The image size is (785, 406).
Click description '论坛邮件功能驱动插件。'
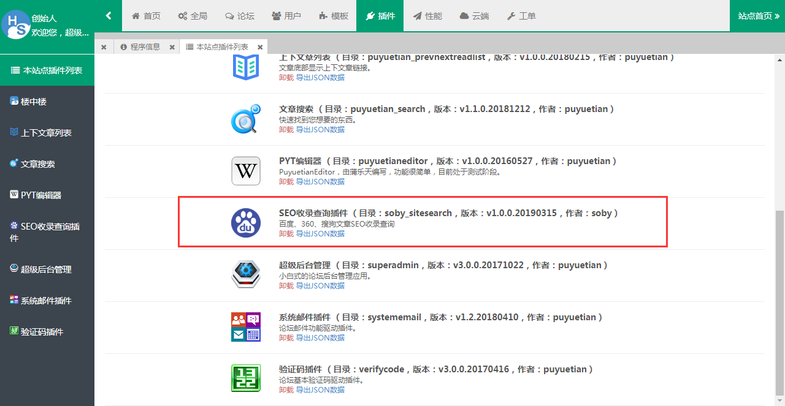click(x=318, y=328)
